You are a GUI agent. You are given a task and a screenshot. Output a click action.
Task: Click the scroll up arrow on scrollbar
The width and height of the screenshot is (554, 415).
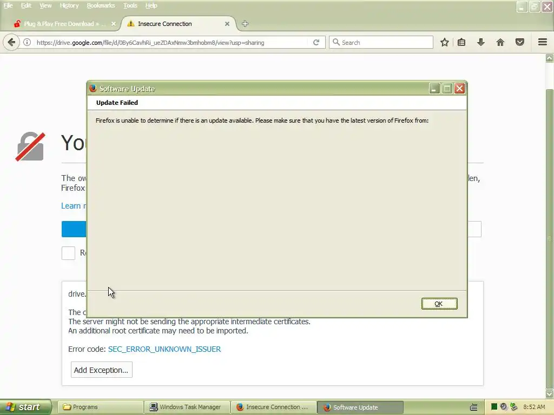[550, 58]
